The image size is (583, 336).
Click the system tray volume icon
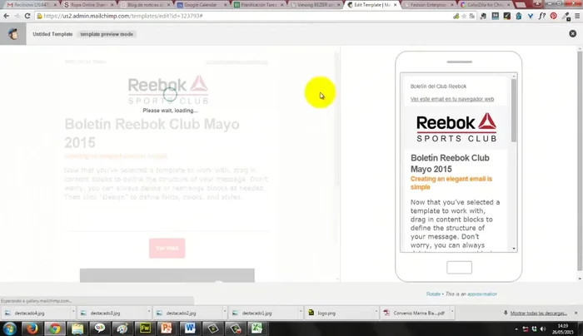(543, 329)
